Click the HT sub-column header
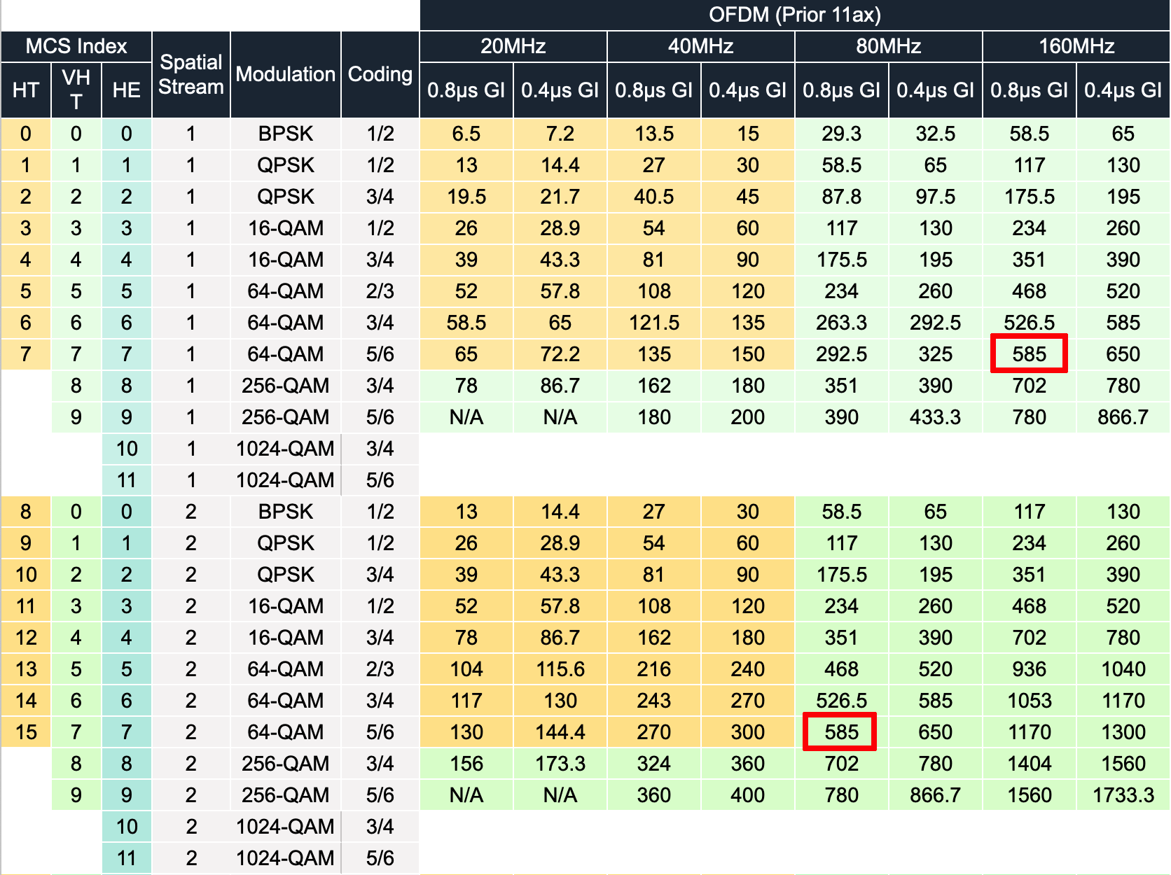The width and height of the screenshot is (1171, 875). point(26,90)
